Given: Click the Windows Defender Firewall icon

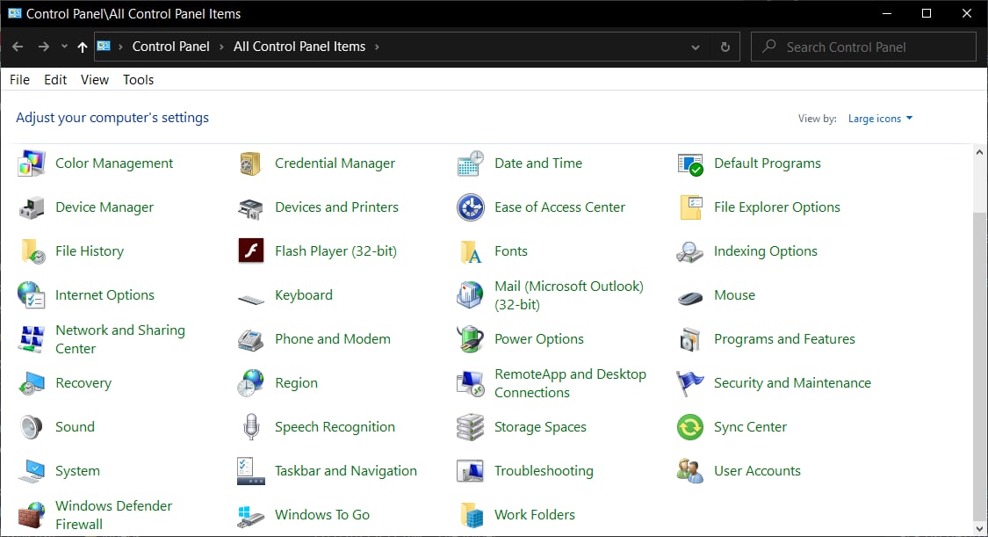Looking at the screenshot, I should [32, 515].
